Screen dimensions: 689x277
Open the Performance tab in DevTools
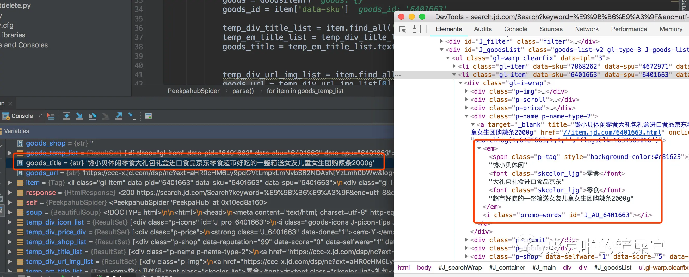coord(629,29)
